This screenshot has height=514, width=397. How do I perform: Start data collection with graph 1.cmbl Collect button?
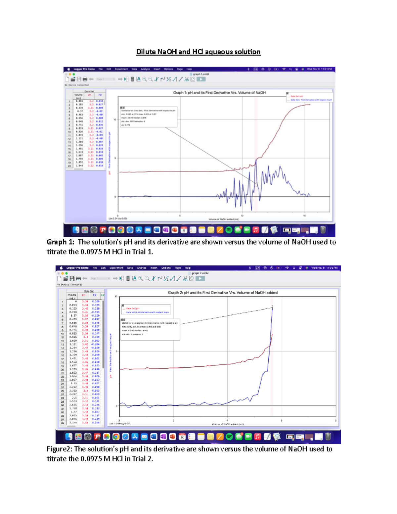(201, 79)
